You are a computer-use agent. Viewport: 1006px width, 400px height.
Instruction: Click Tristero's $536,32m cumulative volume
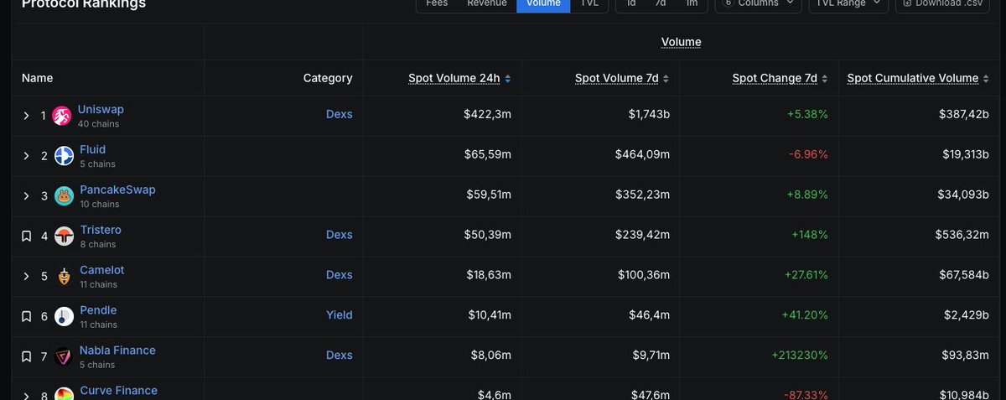click(962, 235)
